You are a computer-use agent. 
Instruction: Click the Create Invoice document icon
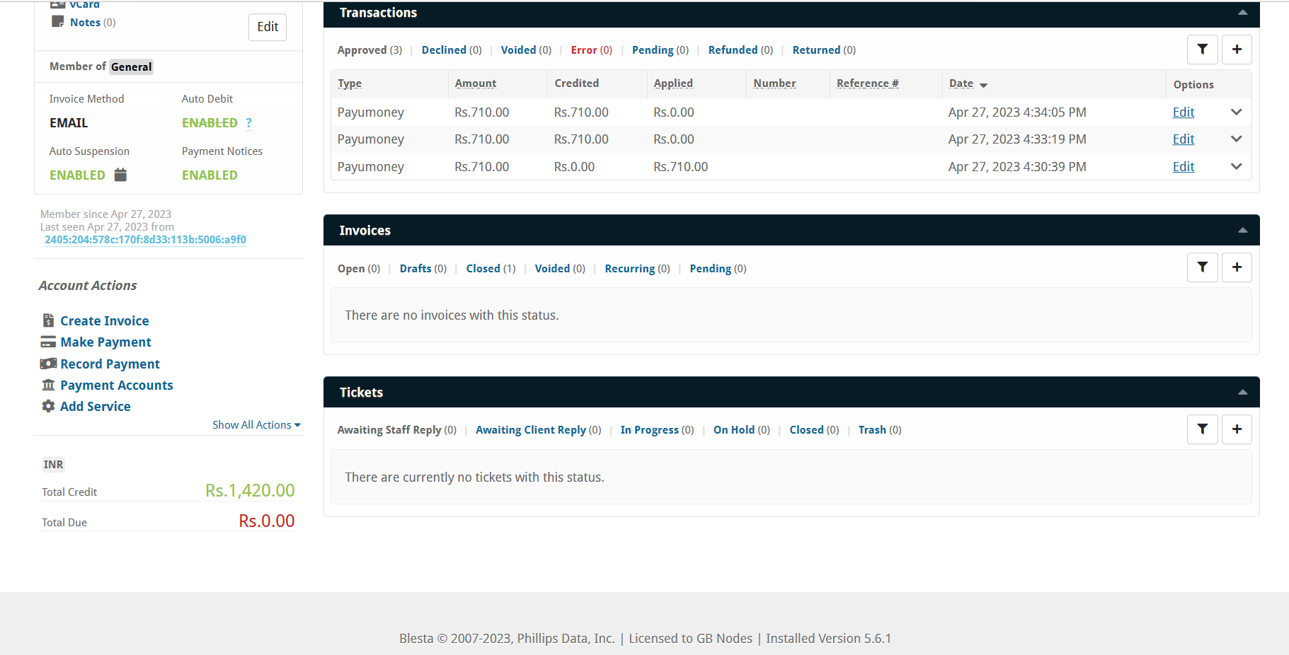click(x=48, y=320)
